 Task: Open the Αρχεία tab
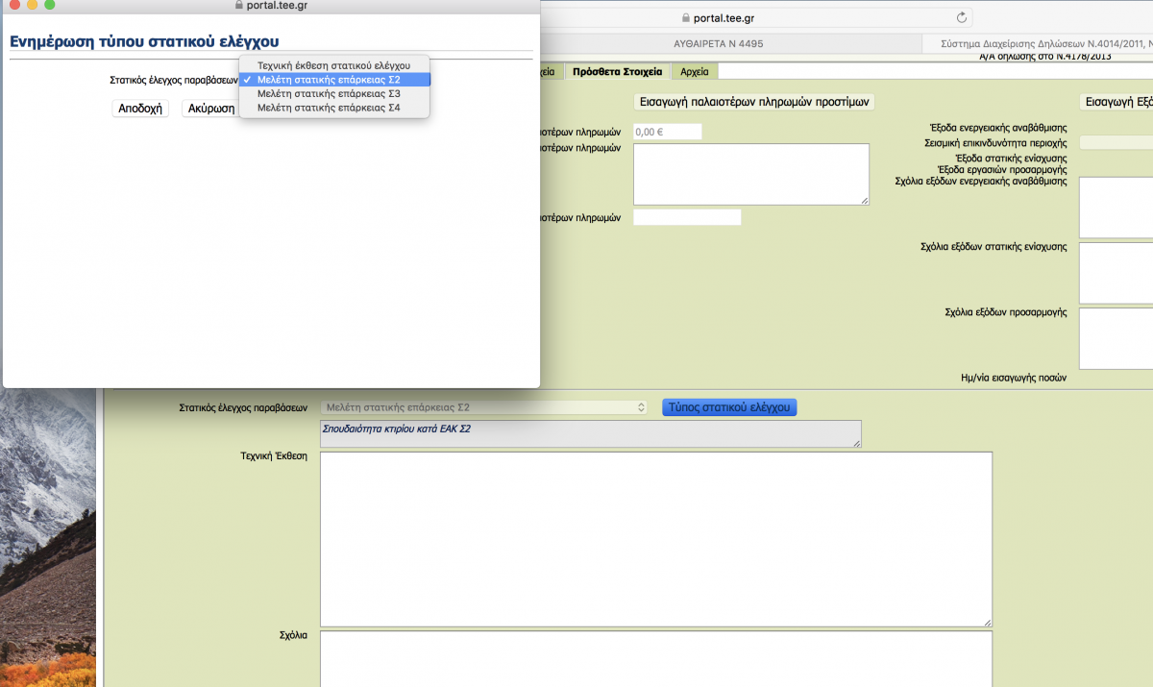pyautogui.click(x=694, y=72)
